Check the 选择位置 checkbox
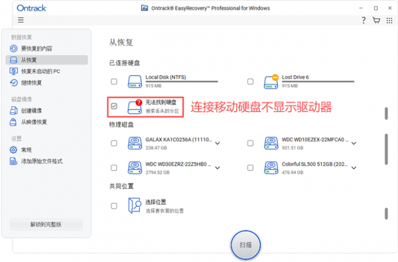Screen dimensions: 398x262 click(114, 206)
